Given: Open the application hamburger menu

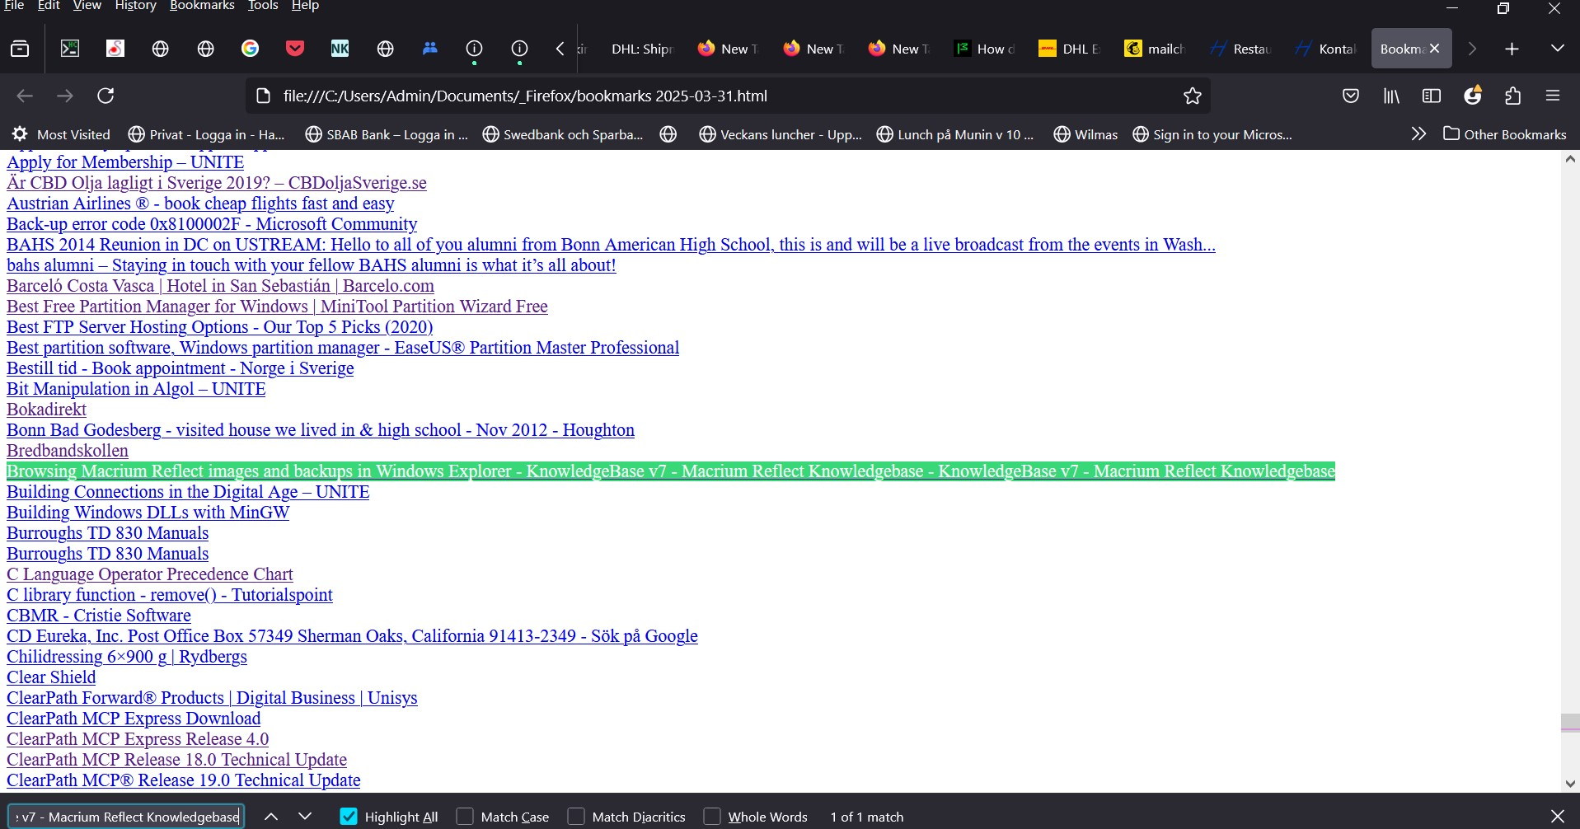Looking at the screenshot, I should [x=1553, y=96].
